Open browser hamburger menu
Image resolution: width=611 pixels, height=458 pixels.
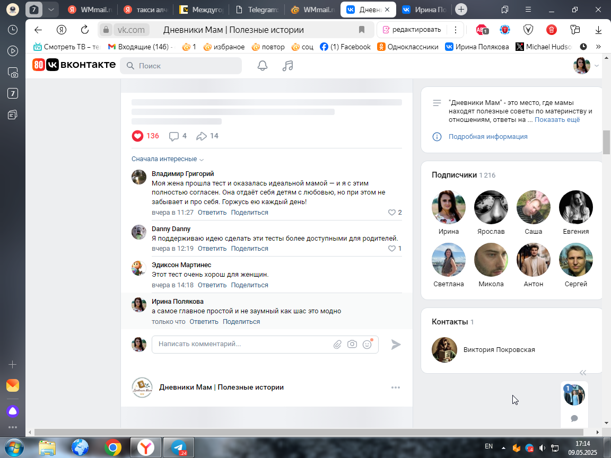tap(528, 10)
